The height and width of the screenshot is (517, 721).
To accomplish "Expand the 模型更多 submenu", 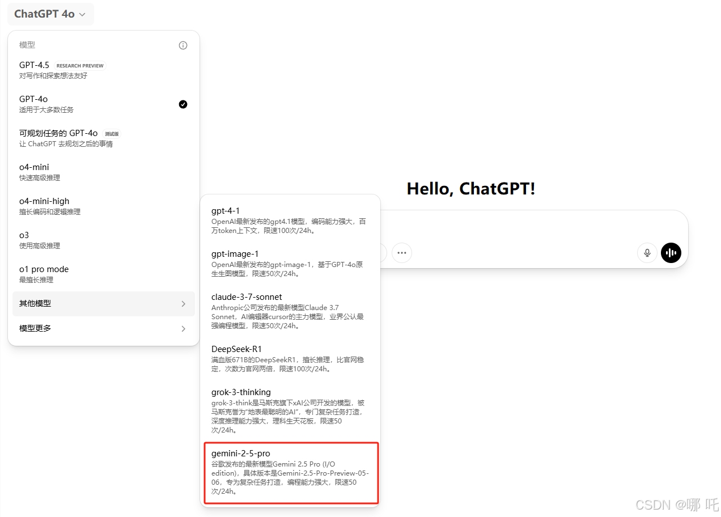I will (104, 329).
